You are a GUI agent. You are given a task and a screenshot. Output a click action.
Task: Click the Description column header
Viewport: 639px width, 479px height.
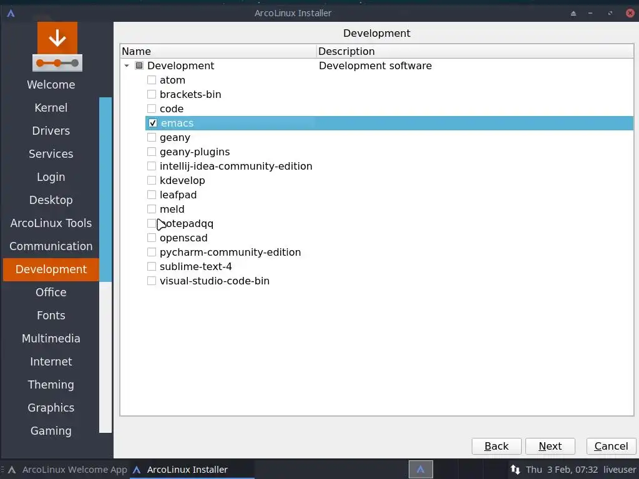(475, 51)
